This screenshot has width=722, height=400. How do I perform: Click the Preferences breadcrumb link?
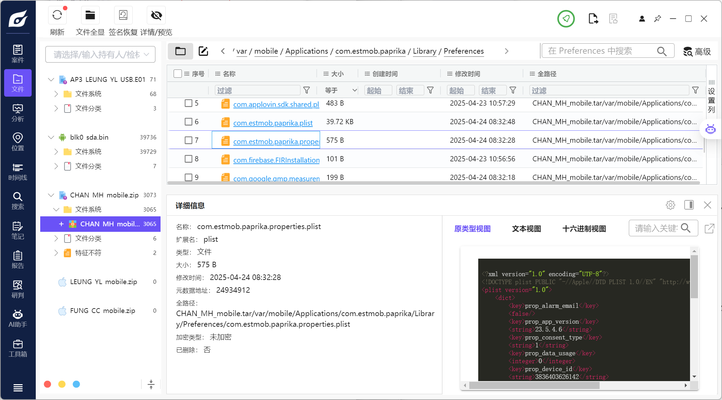463,51
